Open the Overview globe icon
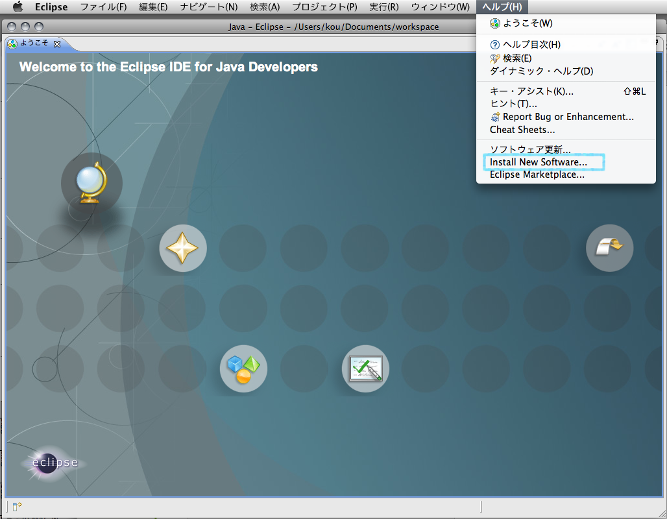 91,182
